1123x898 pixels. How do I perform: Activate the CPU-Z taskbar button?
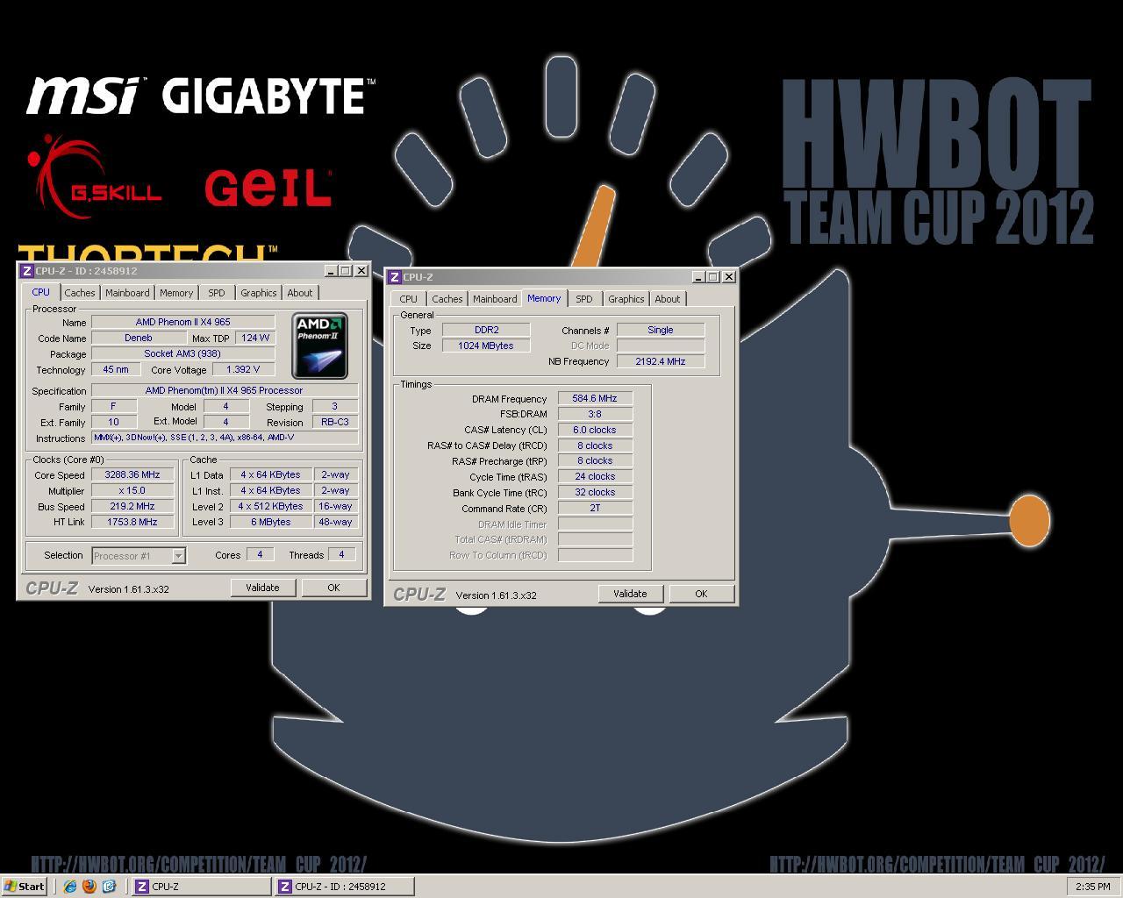201,887
